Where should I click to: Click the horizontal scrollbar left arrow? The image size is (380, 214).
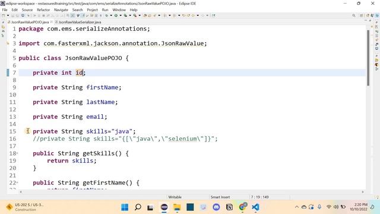click(21, 192)
